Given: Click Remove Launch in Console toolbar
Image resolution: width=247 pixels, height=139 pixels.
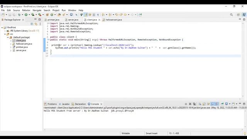Looking at the screenshot, I should (x=190, y=104).
